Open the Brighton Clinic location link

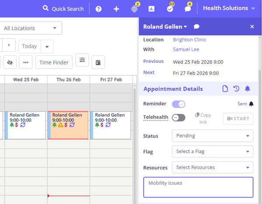(x=190, y=40)
